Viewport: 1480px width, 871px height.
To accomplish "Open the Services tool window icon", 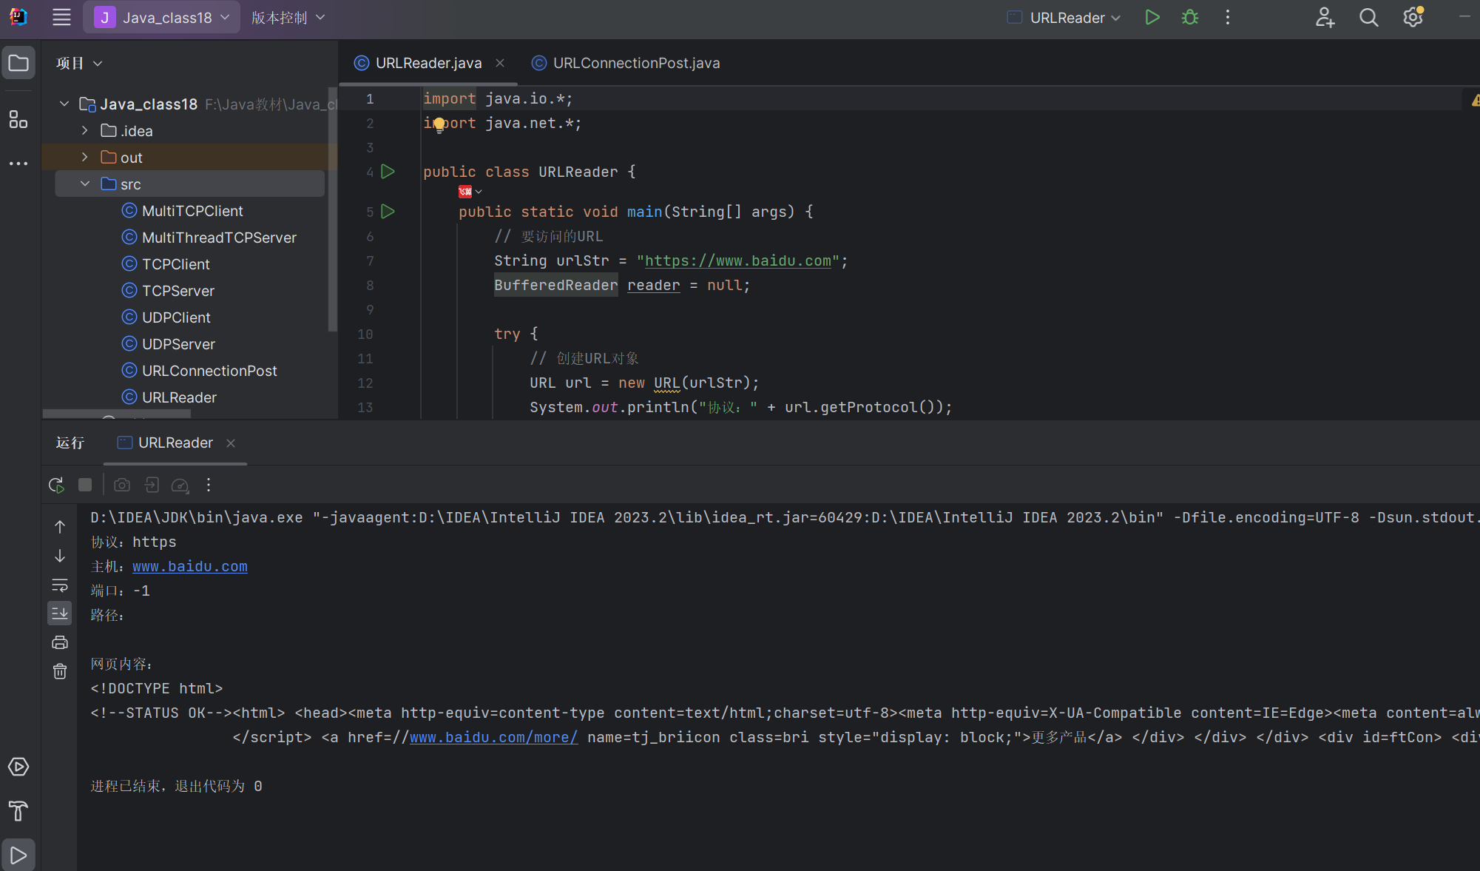I will coord(18,767).
